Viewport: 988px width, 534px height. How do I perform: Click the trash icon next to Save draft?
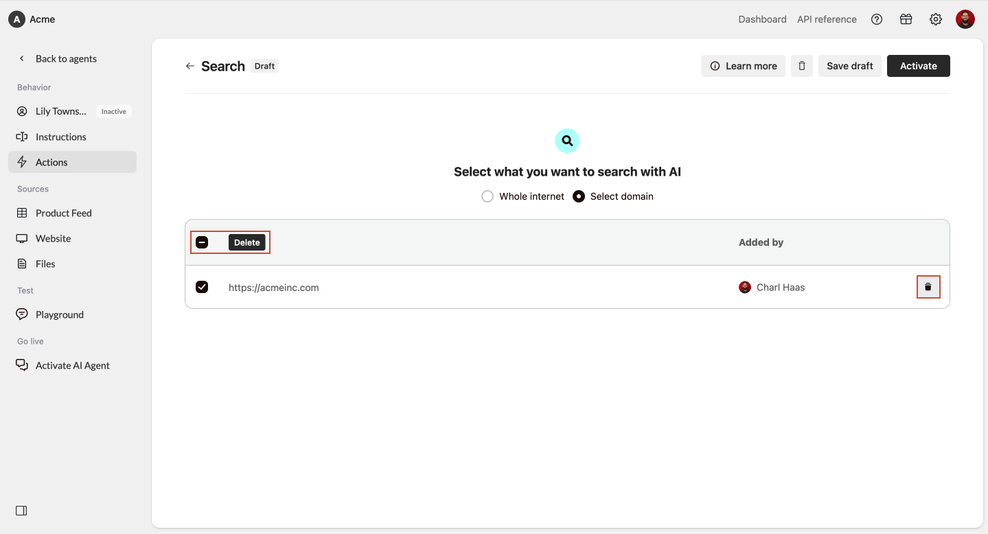(802, 66)
